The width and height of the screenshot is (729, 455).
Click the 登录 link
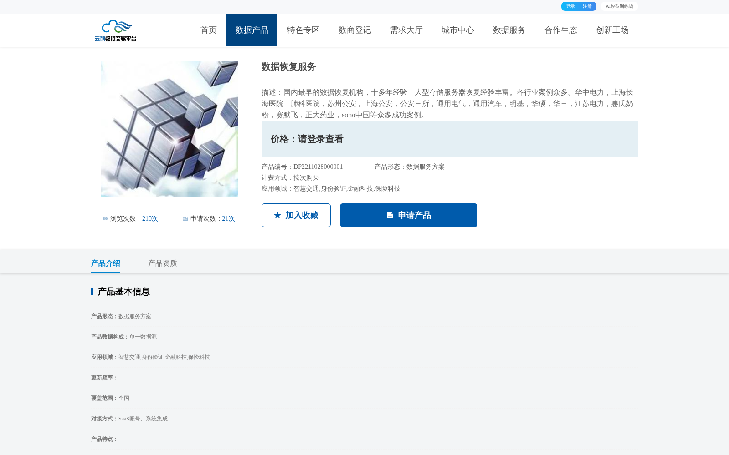[x=570, y=6]
